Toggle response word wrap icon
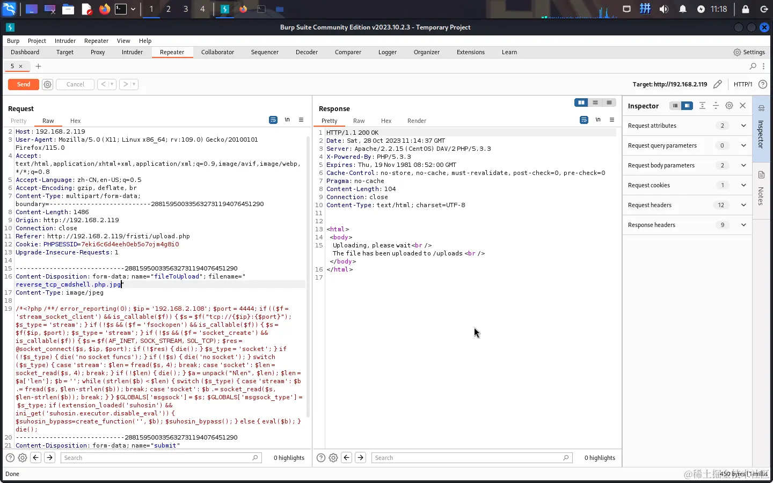 coord(584,120)
